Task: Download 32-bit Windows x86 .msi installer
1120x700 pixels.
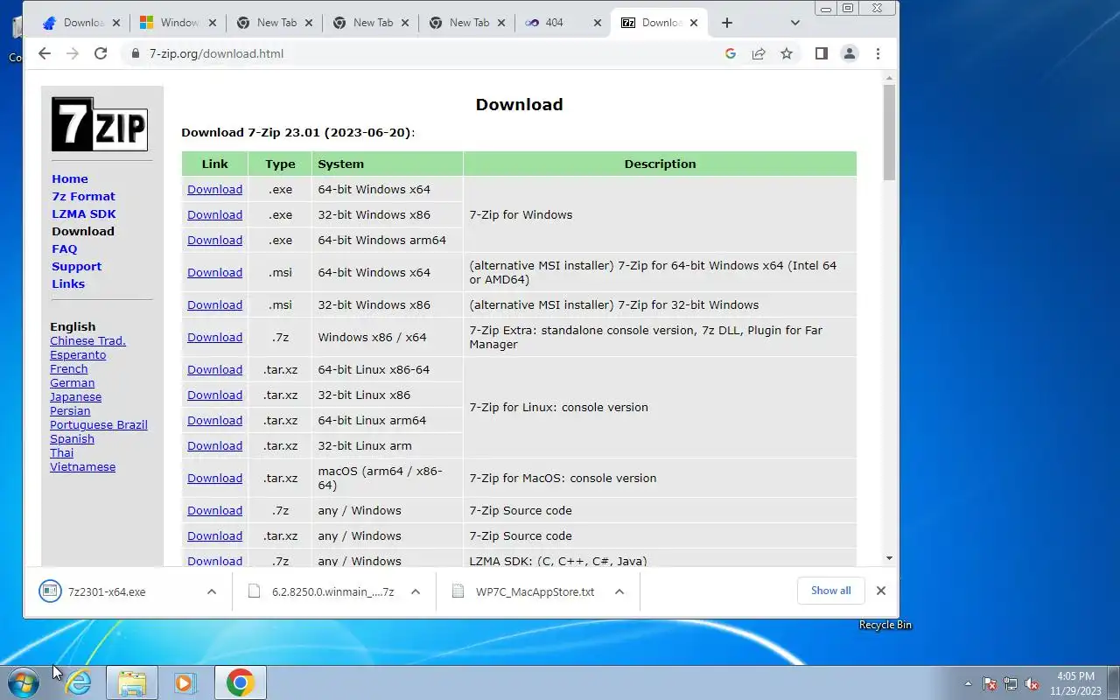Action: [x=214, y=304]
